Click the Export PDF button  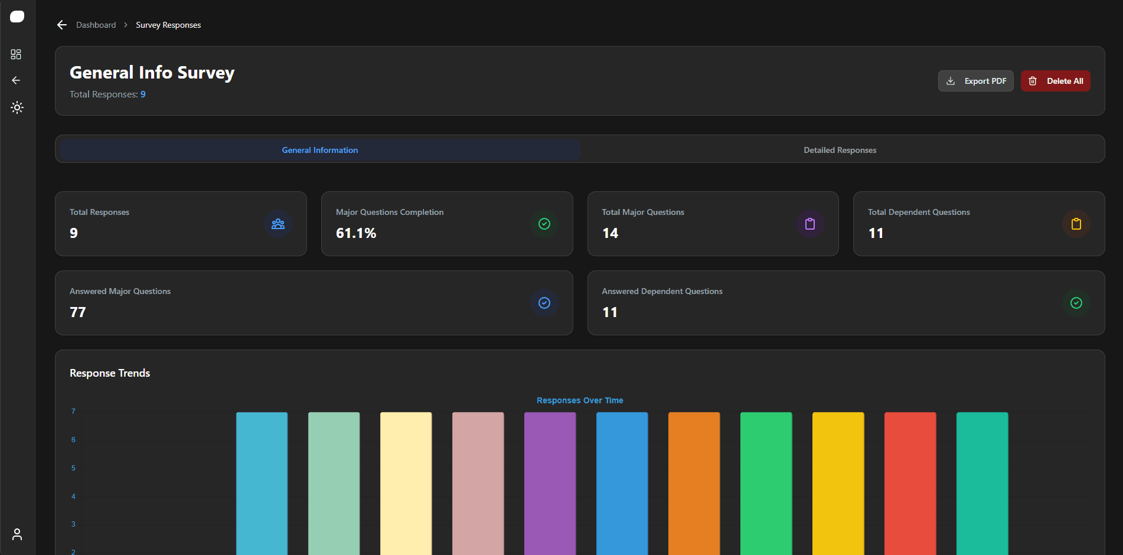pos(975,81)
